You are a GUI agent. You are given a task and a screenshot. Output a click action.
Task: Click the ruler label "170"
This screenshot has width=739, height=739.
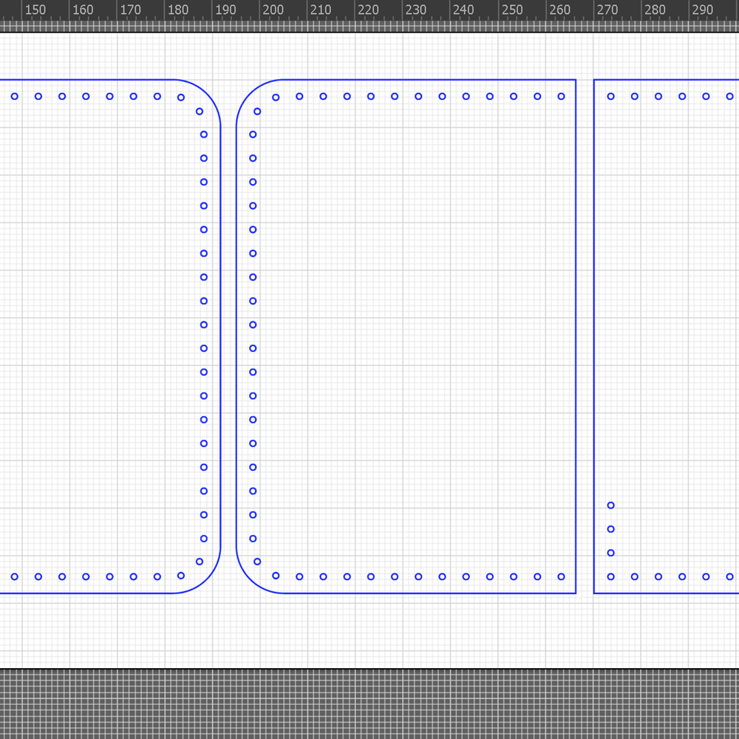point(131,10)
